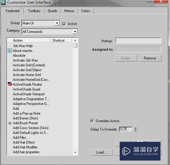
Task: Select the Add Bones (Skin) action
Action: click(x=26, y=118)
